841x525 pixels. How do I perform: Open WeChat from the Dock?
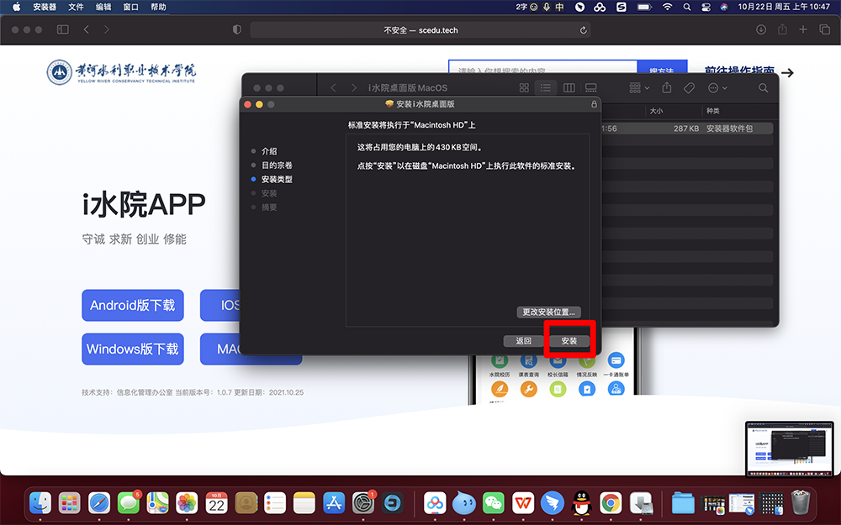[x=493, y=502]
